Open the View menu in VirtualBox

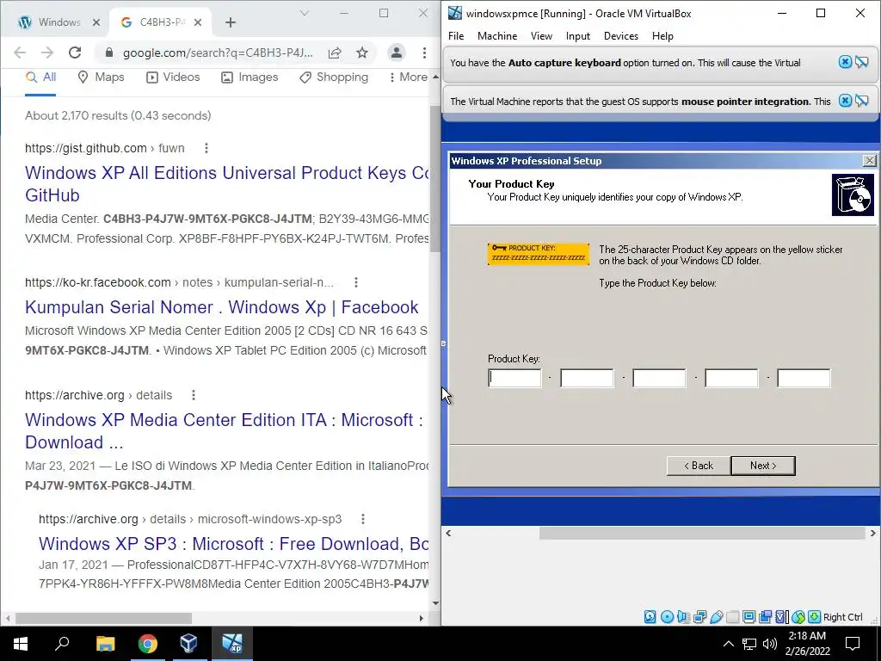click(x=541, y=36)
